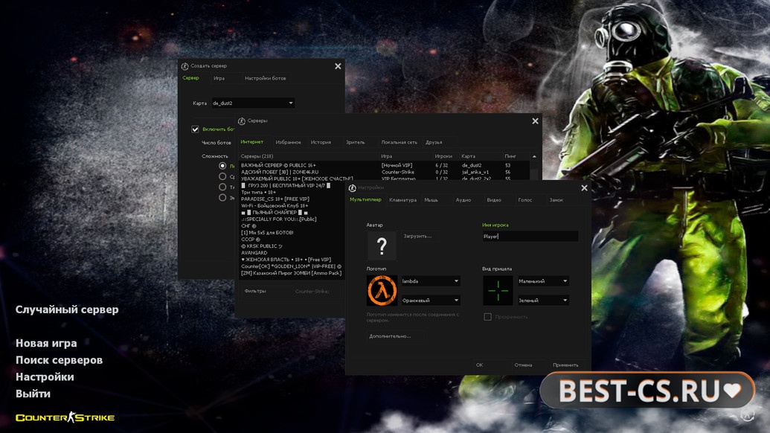Click Настройки in main menu
The image size is (770, 433).
coord(45,377)
